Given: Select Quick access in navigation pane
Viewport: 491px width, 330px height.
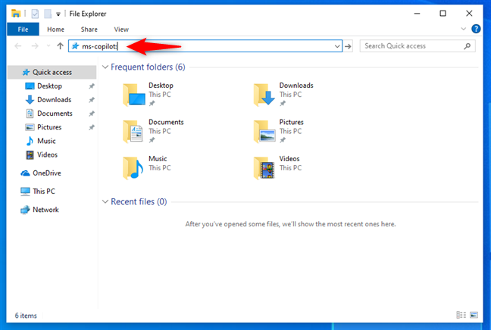Looking at the screenshot, I should pyautogui.click(x=52, y=72).
